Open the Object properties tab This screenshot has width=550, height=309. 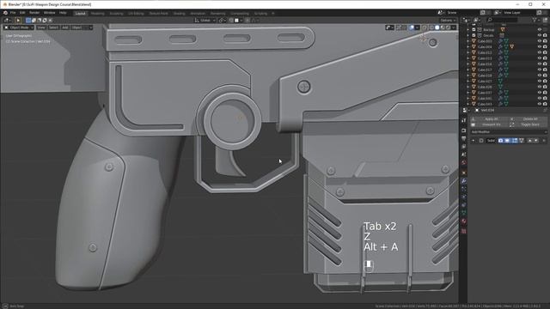tap(464, 173)
